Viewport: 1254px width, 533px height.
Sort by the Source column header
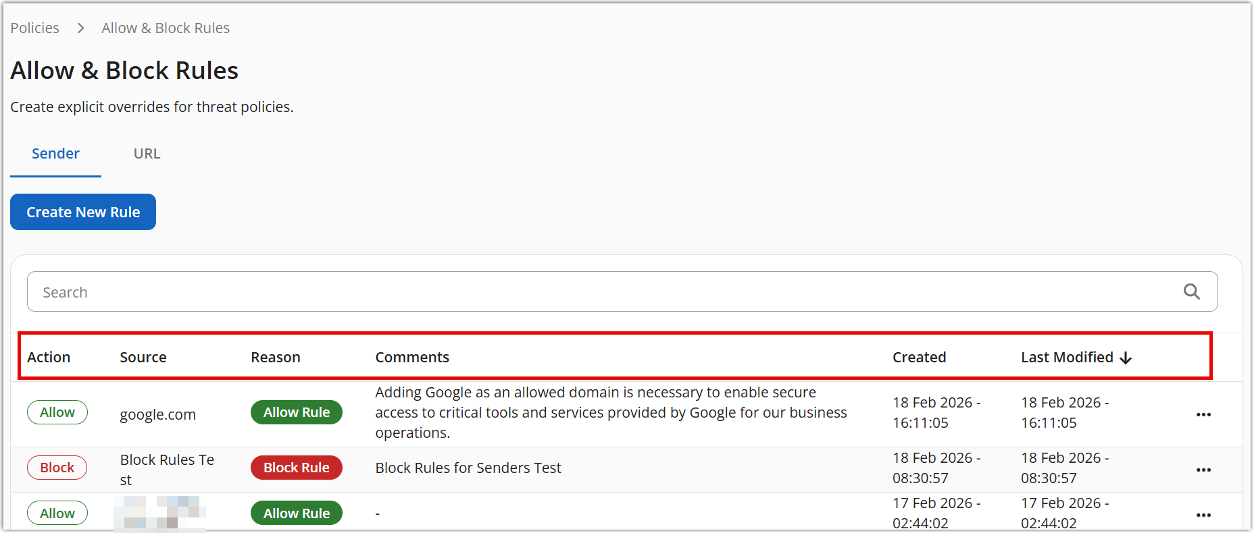click(x=143, y=358)
